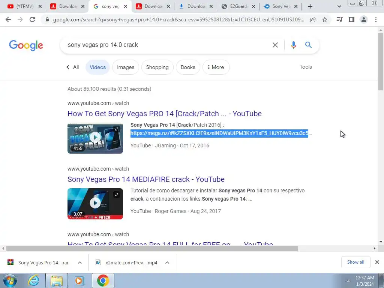Click the forward navigation arrow

[x=20, y=19]
